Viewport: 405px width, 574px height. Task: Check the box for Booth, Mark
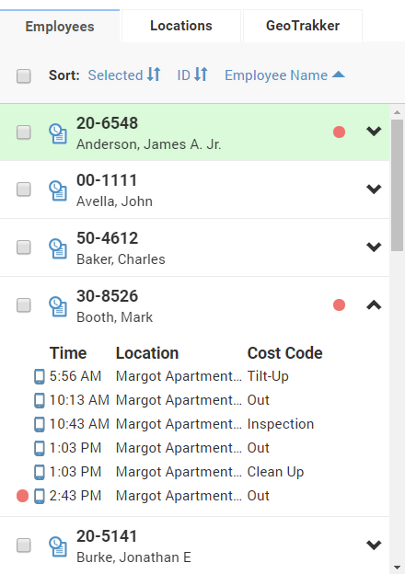pyautogui.click(x=24, y=305)
